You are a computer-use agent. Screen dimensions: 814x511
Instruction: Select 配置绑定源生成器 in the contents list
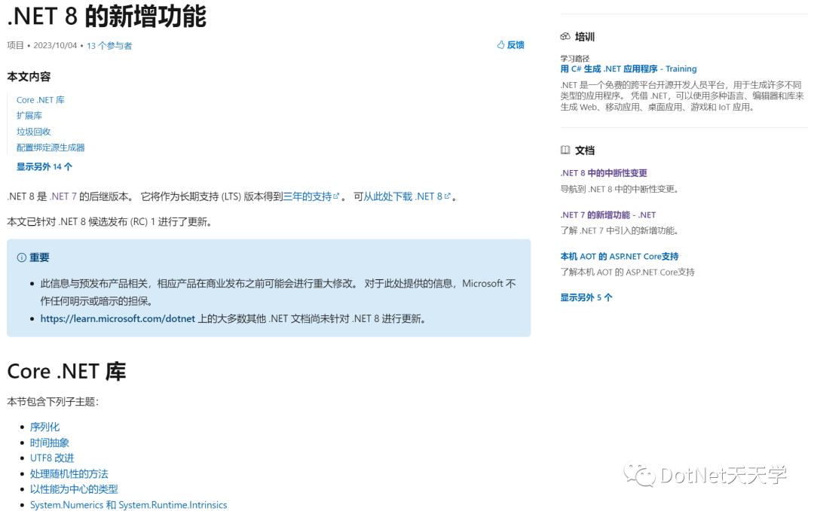point(50,147)
